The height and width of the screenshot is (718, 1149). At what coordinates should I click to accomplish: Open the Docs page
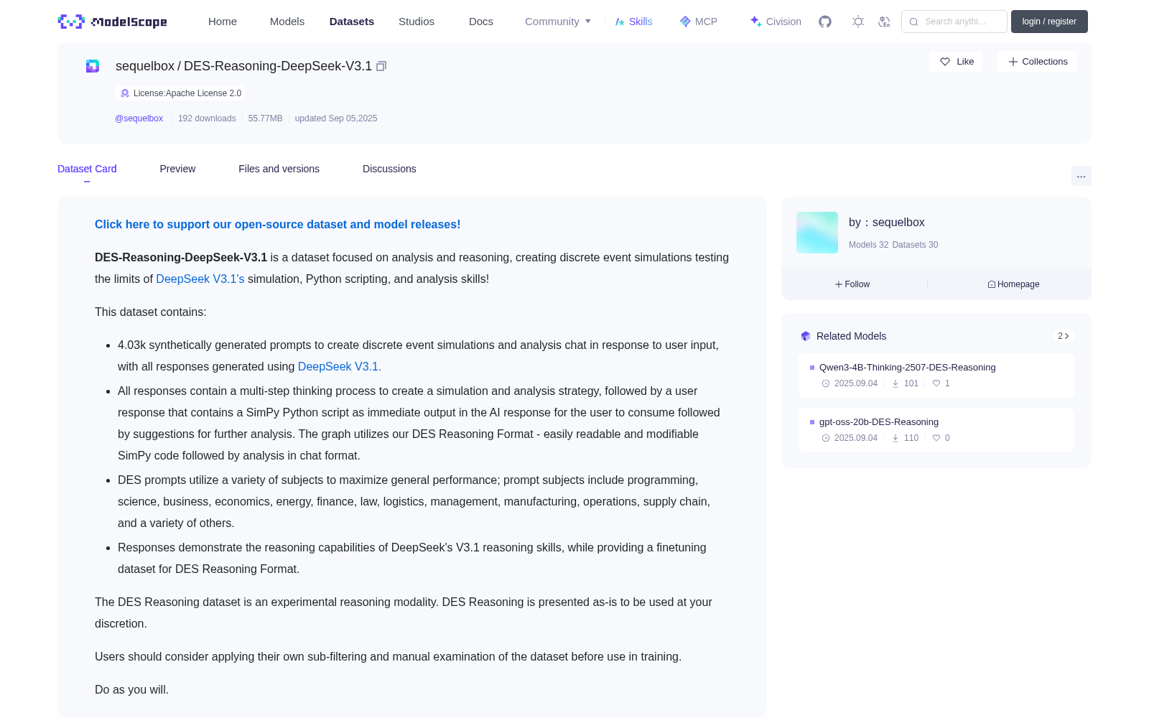[x=481, y=22]
